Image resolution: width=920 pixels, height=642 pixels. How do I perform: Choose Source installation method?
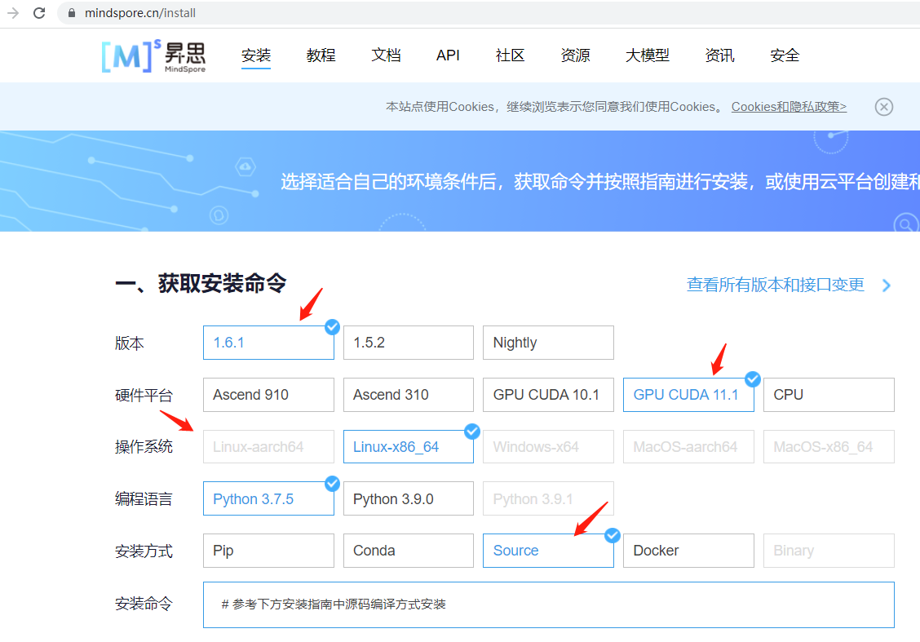coord(548,551)
